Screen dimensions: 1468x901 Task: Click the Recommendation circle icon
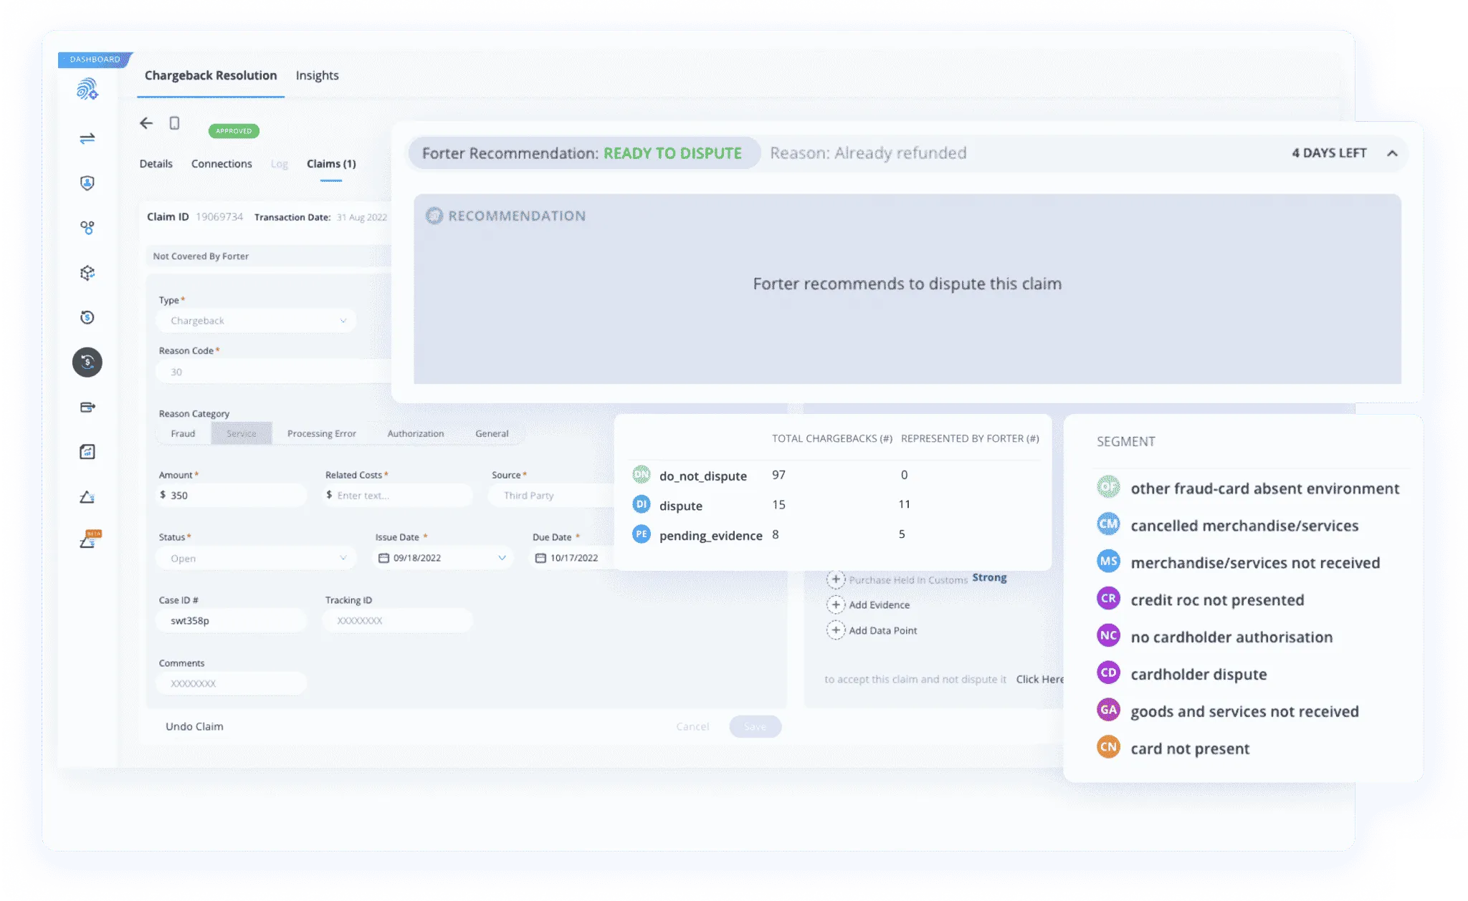[434, 216]
